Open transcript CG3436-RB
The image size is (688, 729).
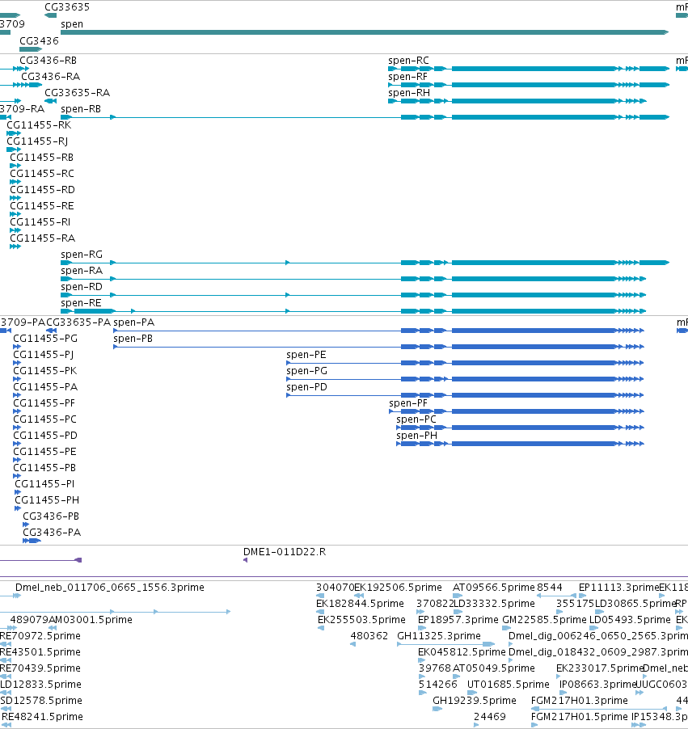(x=48, y=61)
